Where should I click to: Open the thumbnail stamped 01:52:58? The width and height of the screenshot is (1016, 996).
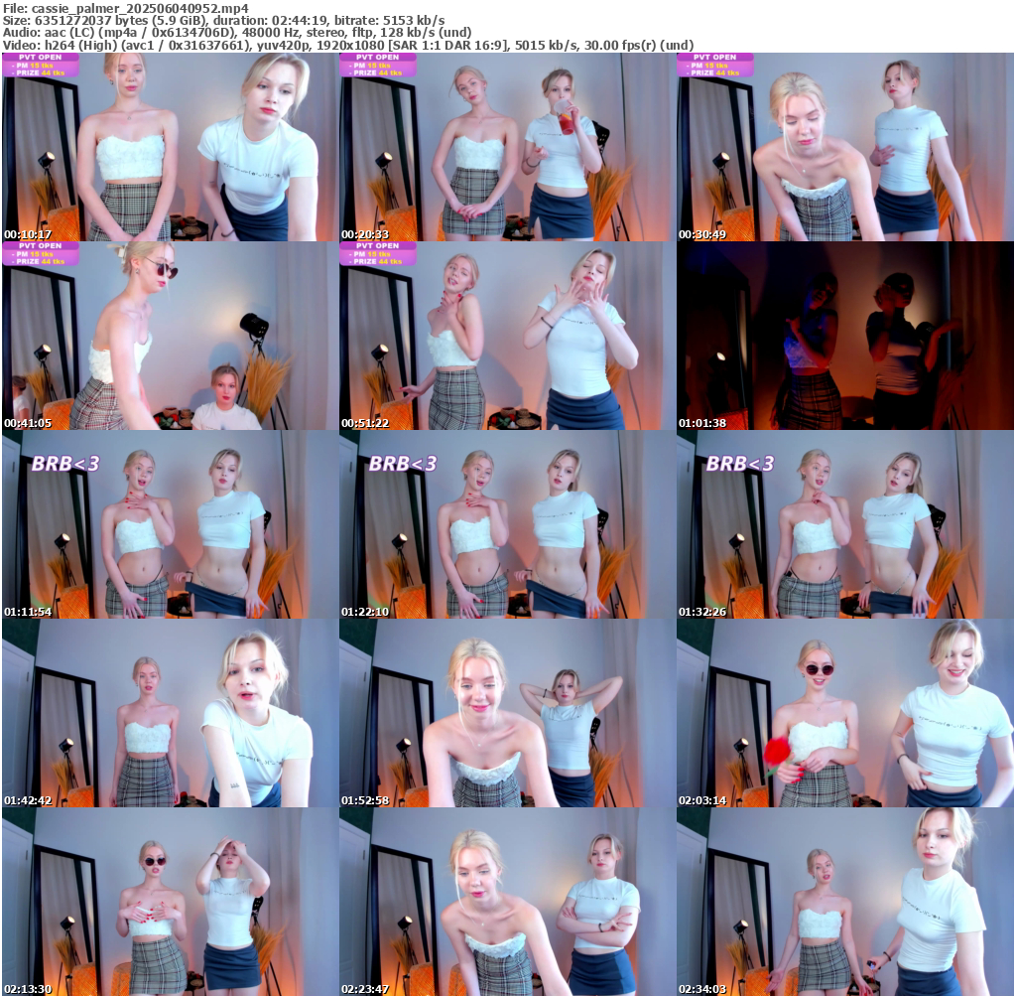point(507,713)
